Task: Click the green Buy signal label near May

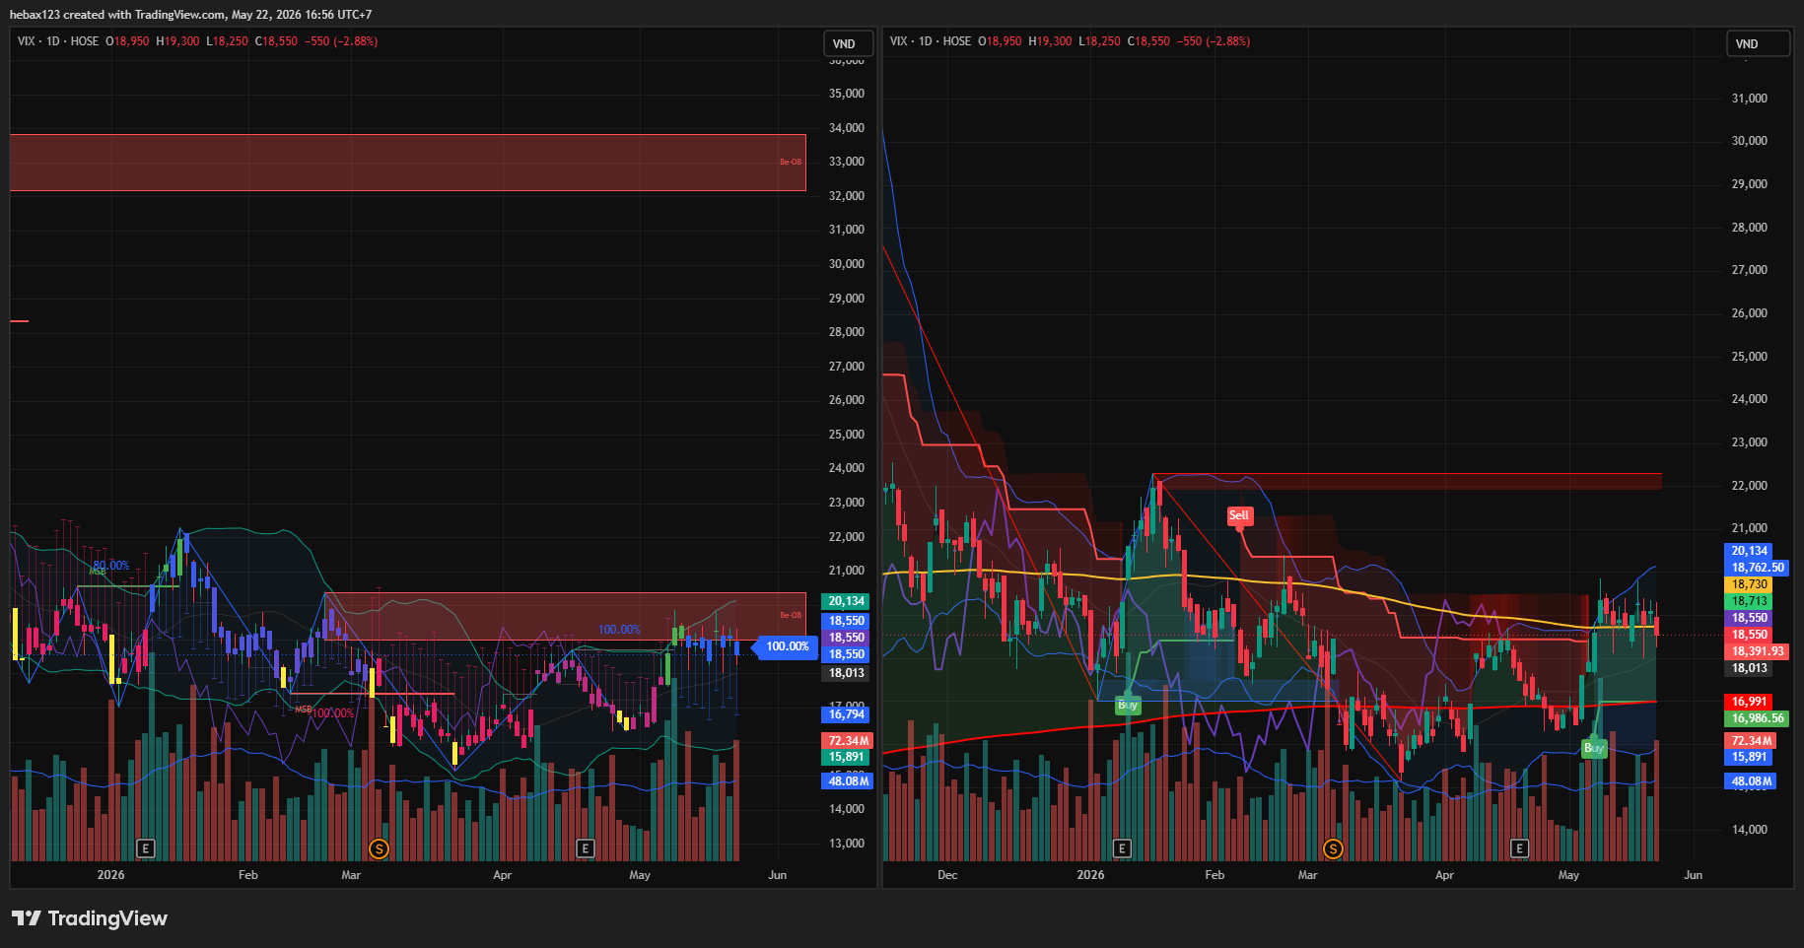Action: [1594, 748]
